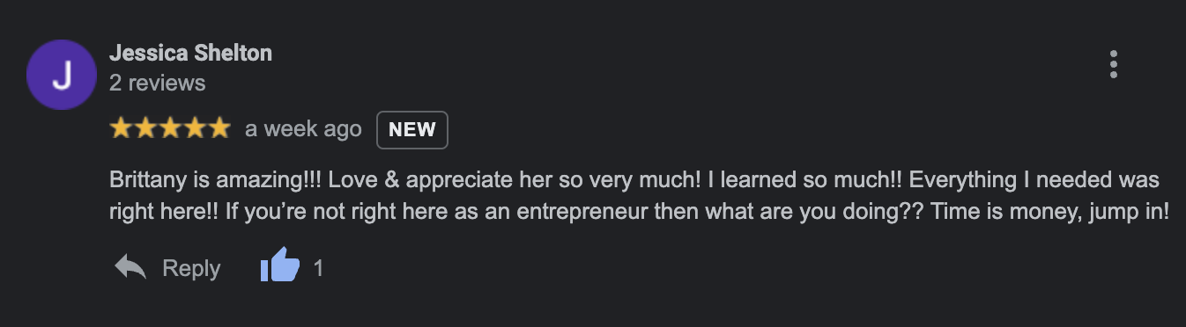The image size is (1186, 327).
Task: Open the three-dot review options menu
Action: tap(1114, 64)
